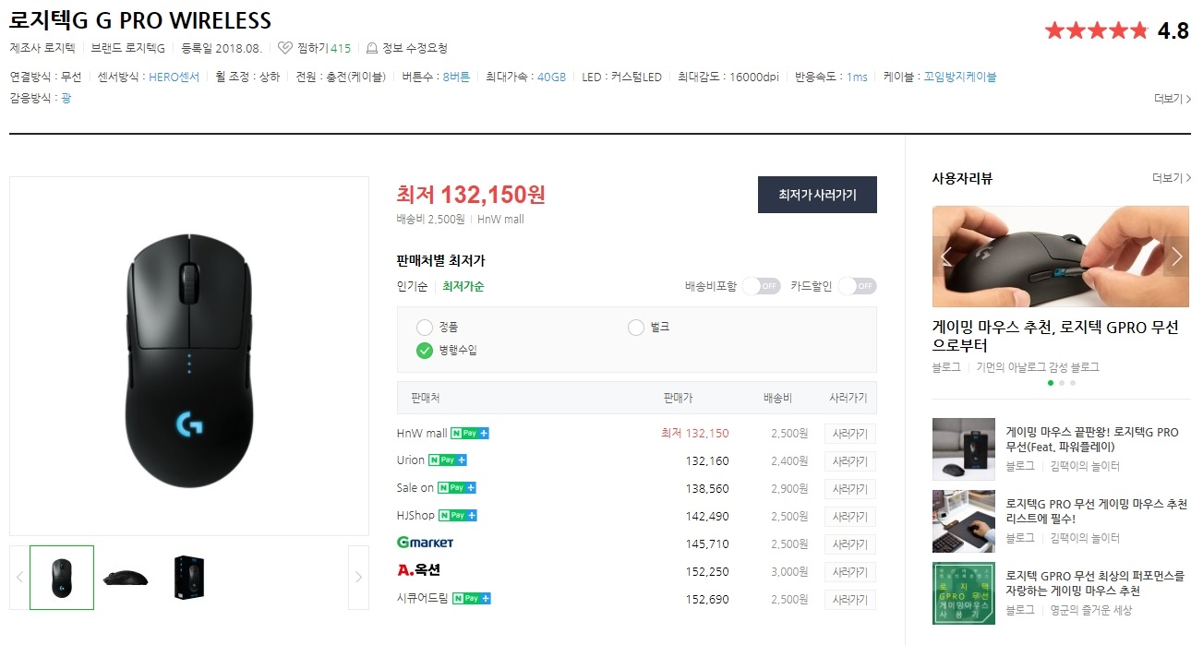Click 브랜드 로지텍G brand label
The image size is (1203, 645).
(128, 48)
